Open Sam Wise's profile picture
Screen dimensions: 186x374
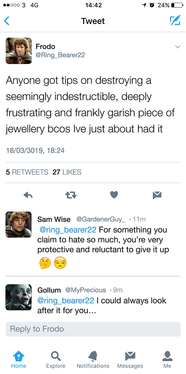(19, 225)
